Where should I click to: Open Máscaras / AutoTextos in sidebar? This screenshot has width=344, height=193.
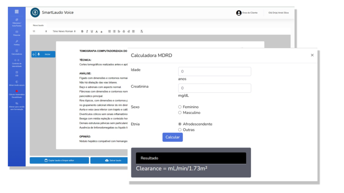[17, 23]
